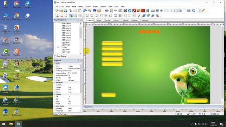Insert a new Video object
The image size is (226, 127).
(125, 11)
